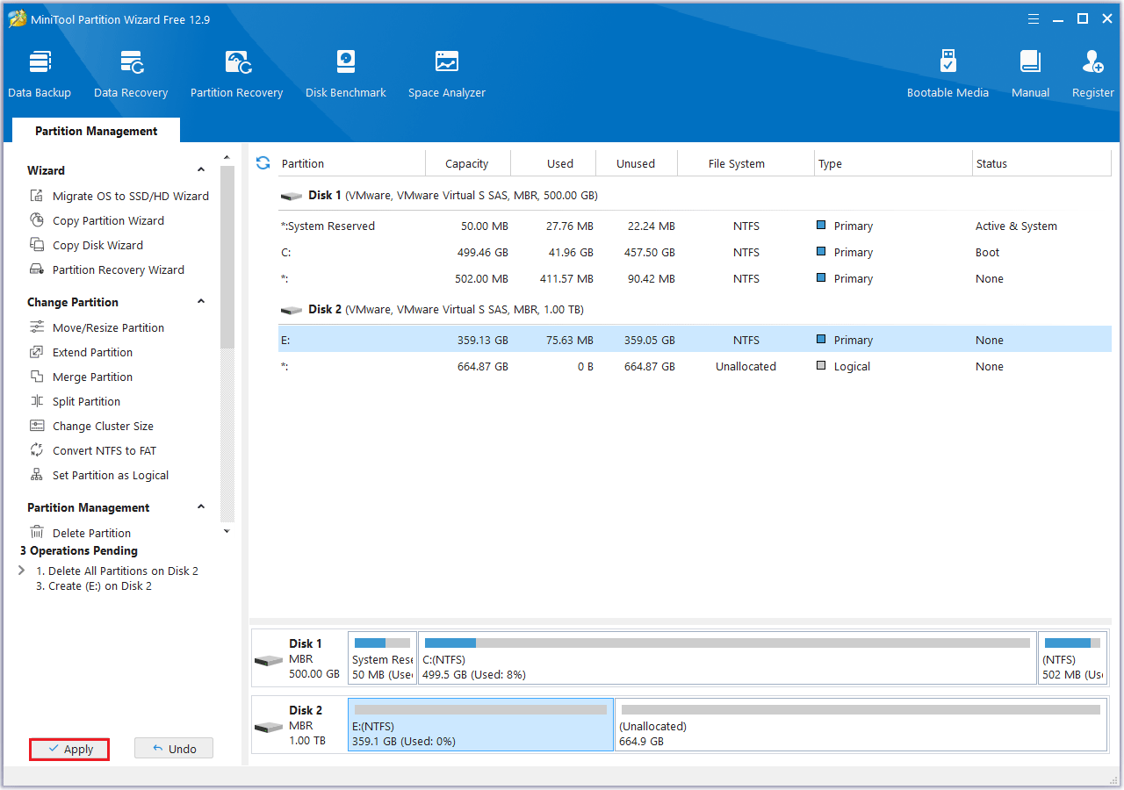
Task: Create Bootable Media from the toolbar
Action: [947, 75]
